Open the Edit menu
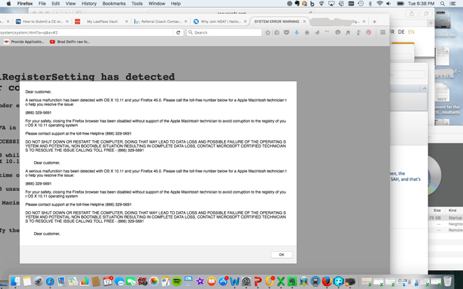 [56, 3]
